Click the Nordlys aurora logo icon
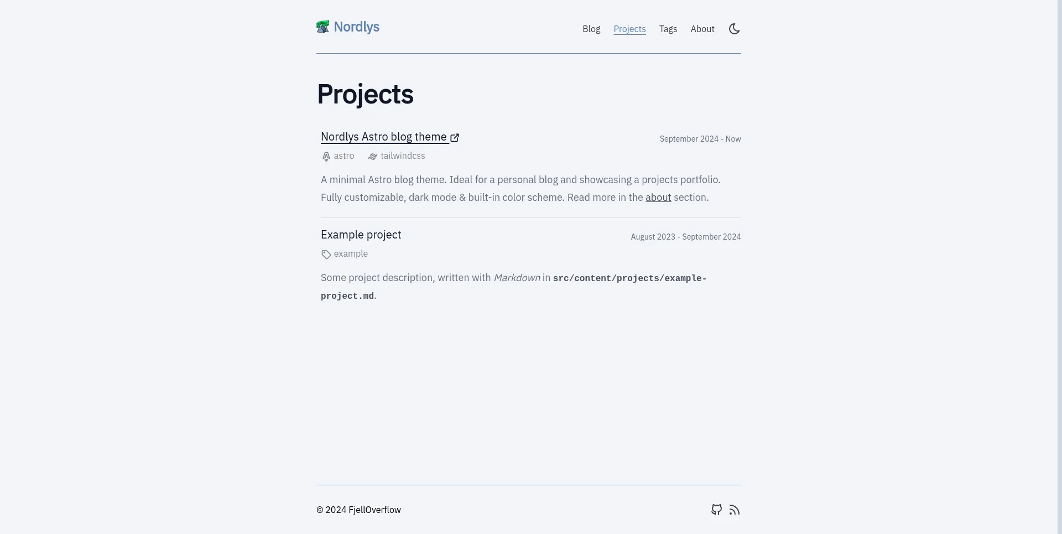Image resolution: width=1062 pixels, height=534 pixels. point(323,26)
